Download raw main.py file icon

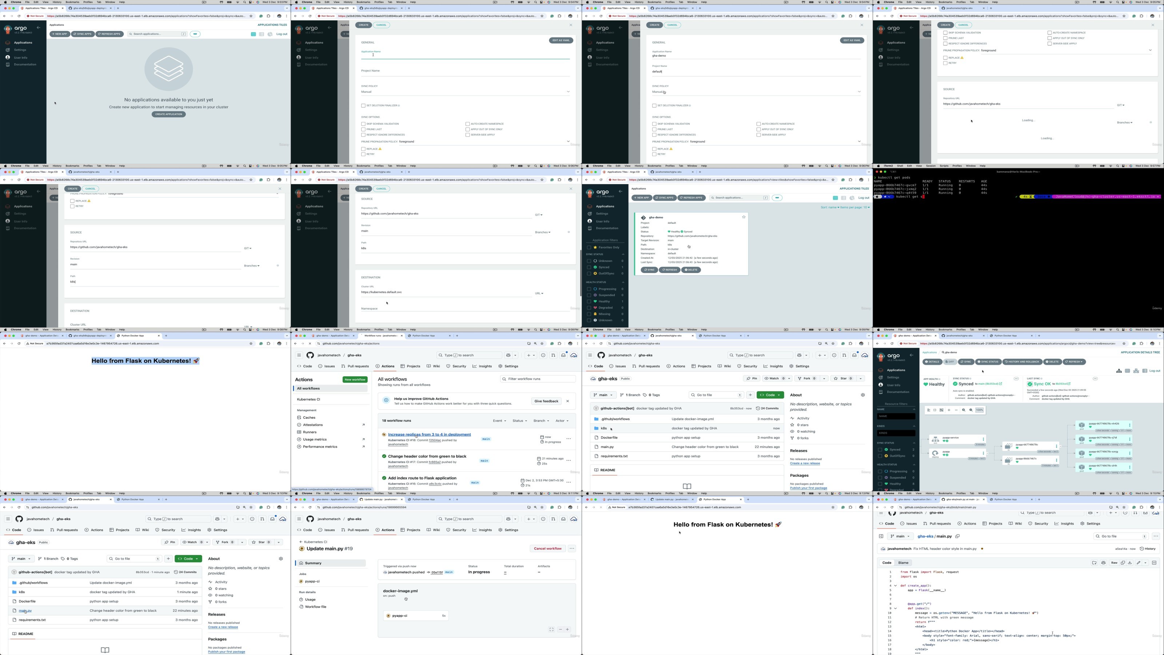[x=1130, y=563]
